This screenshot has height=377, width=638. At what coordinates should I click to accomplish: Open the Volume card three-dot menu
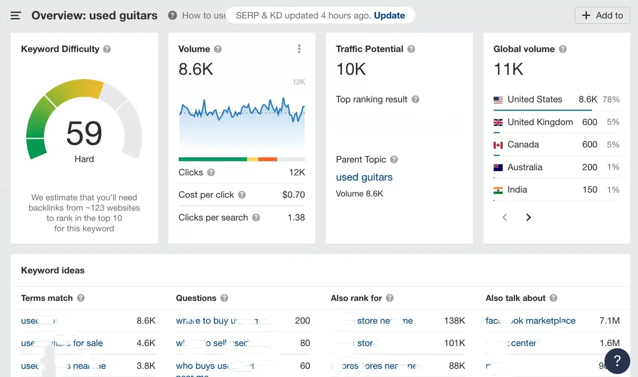[299, 49]
